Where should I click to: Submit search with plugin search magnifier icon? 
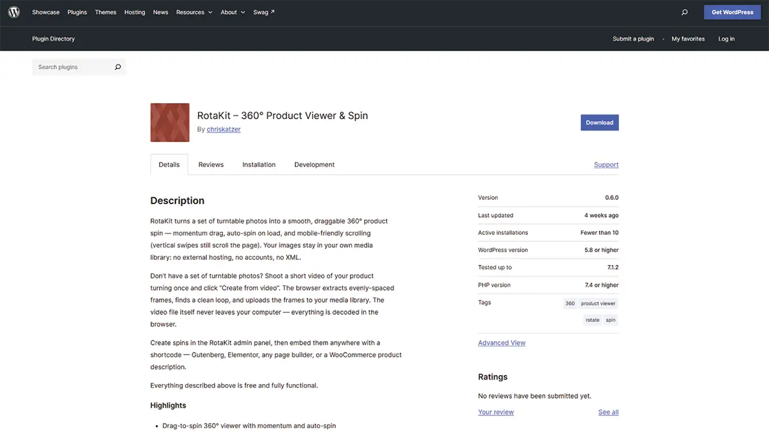click(x=118, y=67)
